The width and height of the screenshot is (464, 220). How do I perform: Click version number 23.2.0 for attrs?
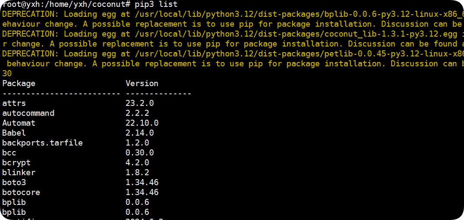pyautogui.click(x=140, y=103)
